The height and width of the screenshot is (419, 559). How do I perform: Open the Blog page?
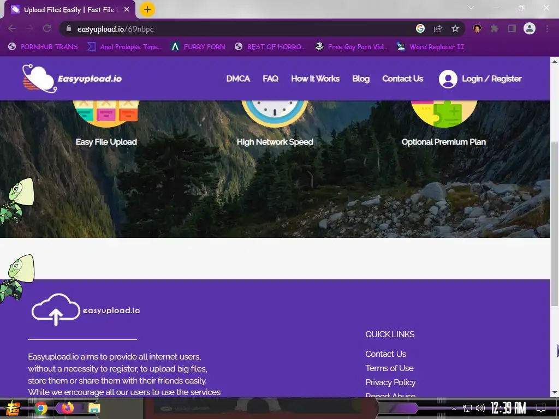pos(361,79)
